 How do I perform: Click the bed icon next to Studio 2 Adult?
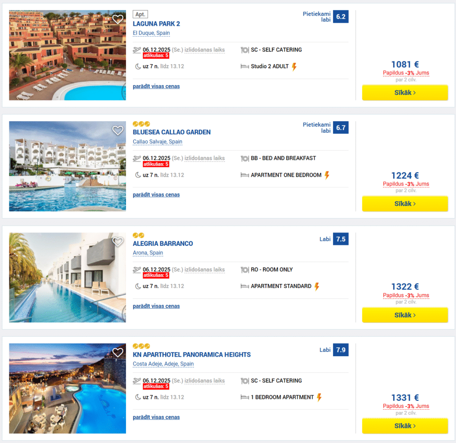tap(244, 66)
